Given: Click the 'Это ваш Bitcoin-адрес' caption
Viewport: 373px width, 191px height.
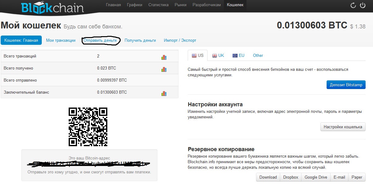Looking at the screenshot, I should pyautogui.click(x=89, y=158).
